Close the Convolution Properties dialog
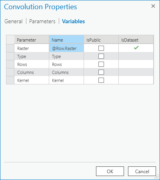 point(153,6)
